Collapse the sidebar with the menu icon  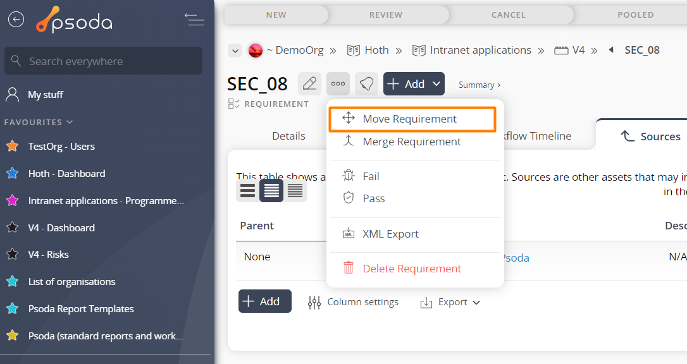194,20
